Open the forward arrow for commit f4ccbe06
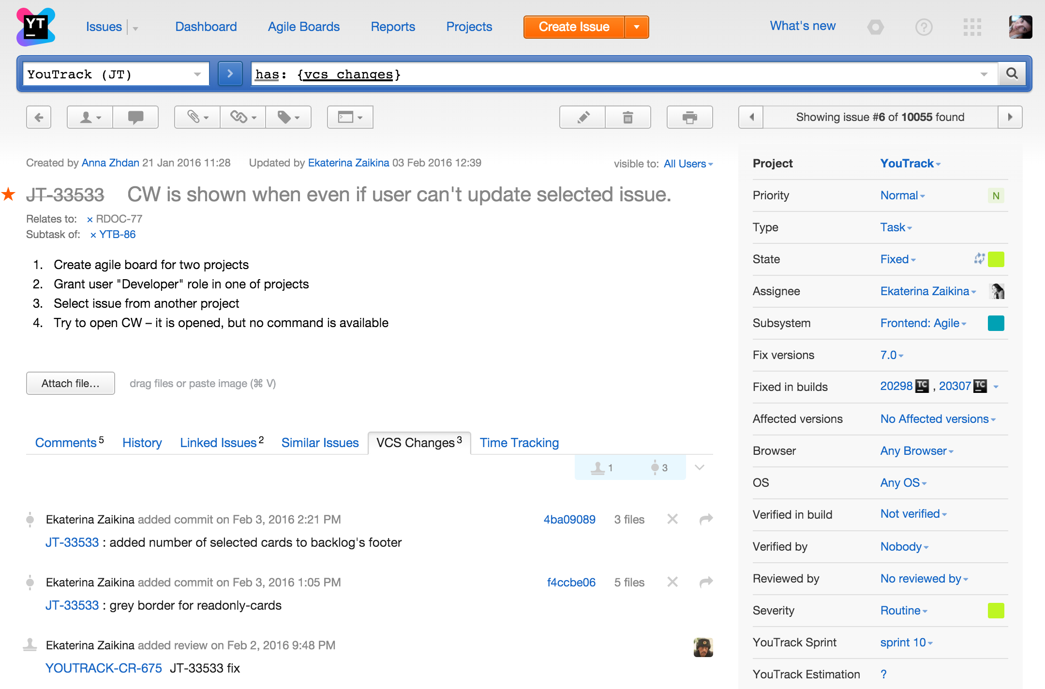This screenshot has height=689, width=1045. point(706,582)
